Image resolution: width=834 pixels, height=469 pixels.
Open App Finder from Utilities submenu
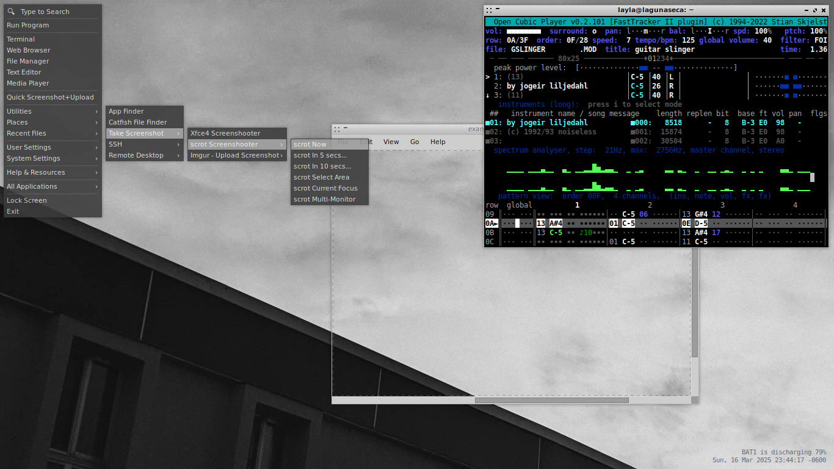click(x=145, y=111)
